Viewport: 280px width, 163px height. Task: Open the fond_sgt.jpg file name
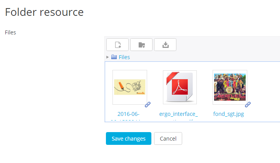point(228,114)
